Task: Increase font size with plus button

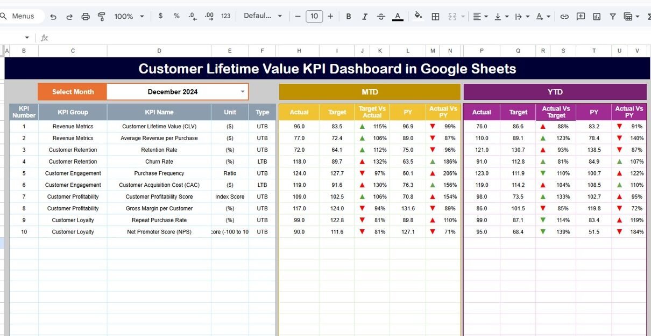Action: click(330, 16)
